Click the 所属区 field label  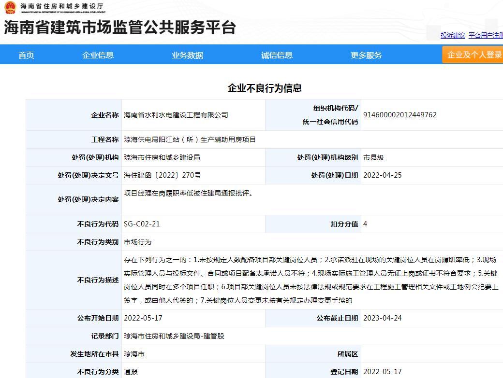coord(347,354)
